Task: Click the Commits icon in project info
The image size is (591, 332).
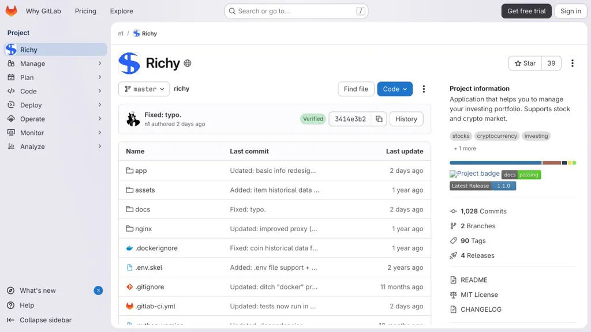Action: click(x=454, y=211)
